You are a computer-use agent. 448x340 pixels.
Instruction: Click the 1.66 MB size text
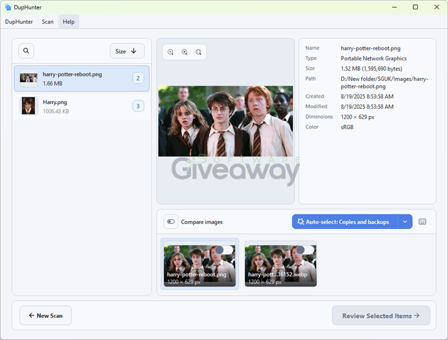52,83
